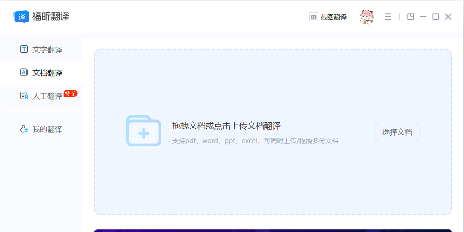
Task: Click the folder plus upload icon
Action: pyautogui.click(x=144, y=131)
